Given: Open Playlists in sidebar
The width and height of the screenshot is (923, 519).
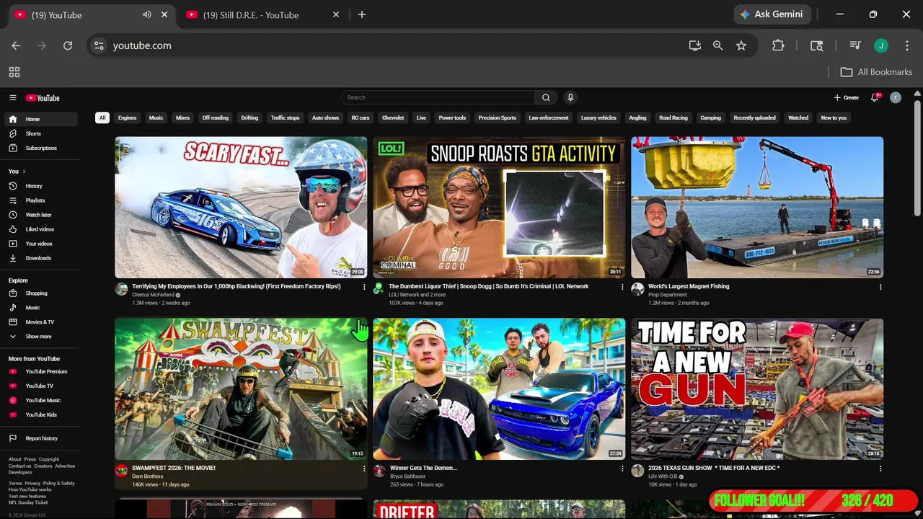Looking at the screenshot, I should point(40,200).
